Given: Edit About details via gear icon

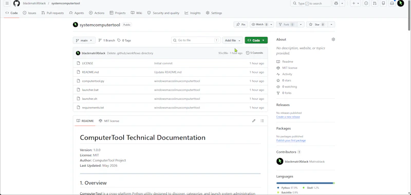Looking at the screenshot, I should point(333,40).
